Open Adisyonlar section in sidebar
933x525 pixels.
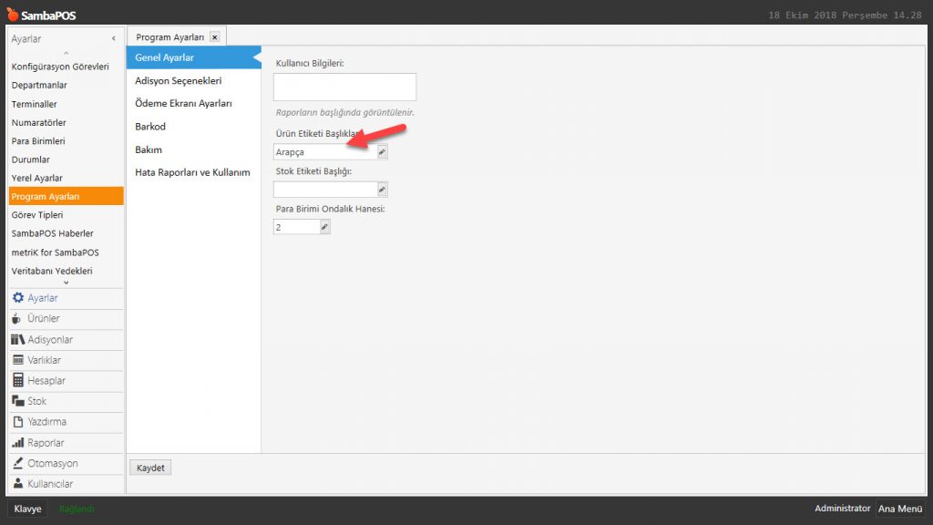point(49,340)
